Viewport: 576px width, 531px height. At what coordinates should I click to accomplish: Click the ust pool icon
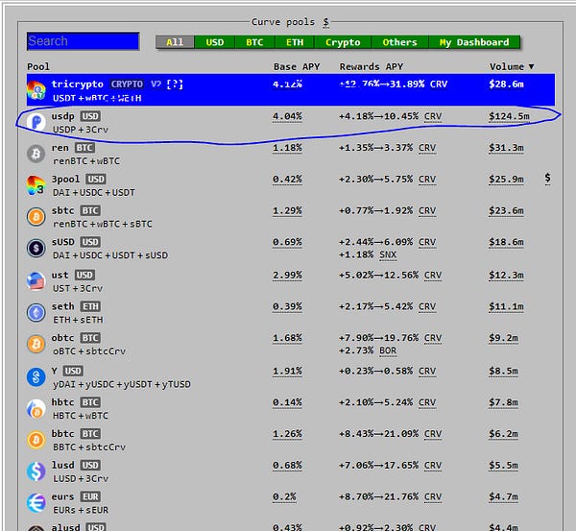tap(36, 281)
